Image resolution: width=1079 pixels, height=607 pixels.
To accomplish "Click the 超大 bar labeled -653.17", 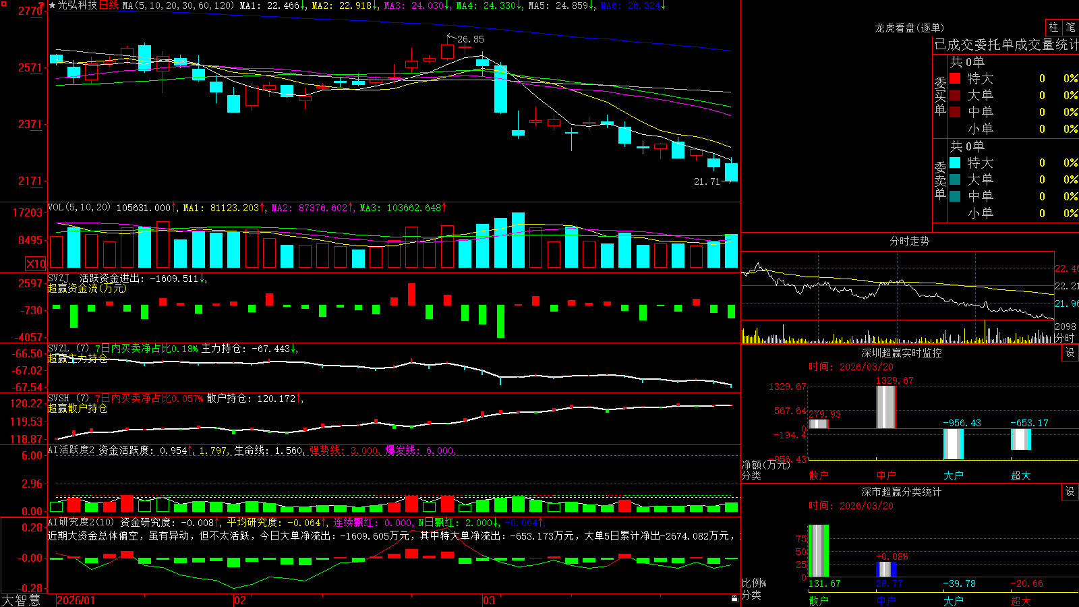I will tap(1020, 439).
